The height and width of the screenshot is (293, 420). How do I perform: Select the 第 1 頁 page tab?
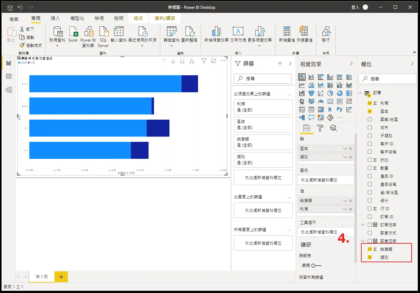41,276
